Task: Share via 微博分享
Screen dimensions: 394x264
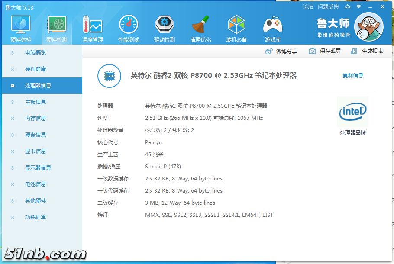Action: click(281, 51)
